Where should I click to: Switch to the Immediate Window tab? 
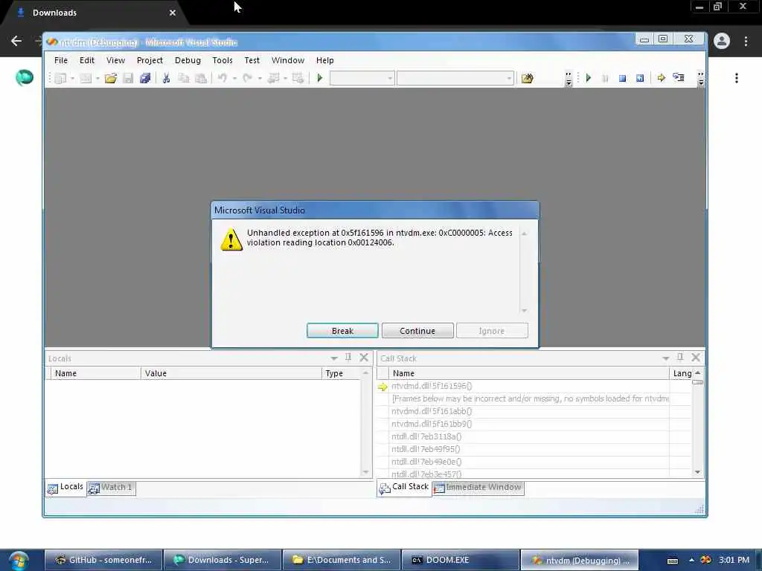pyautogui.click(x=478, y=488)
